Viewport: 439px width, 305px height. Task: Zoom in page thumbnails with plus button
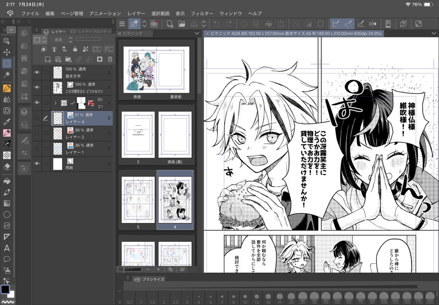(158, 269)
